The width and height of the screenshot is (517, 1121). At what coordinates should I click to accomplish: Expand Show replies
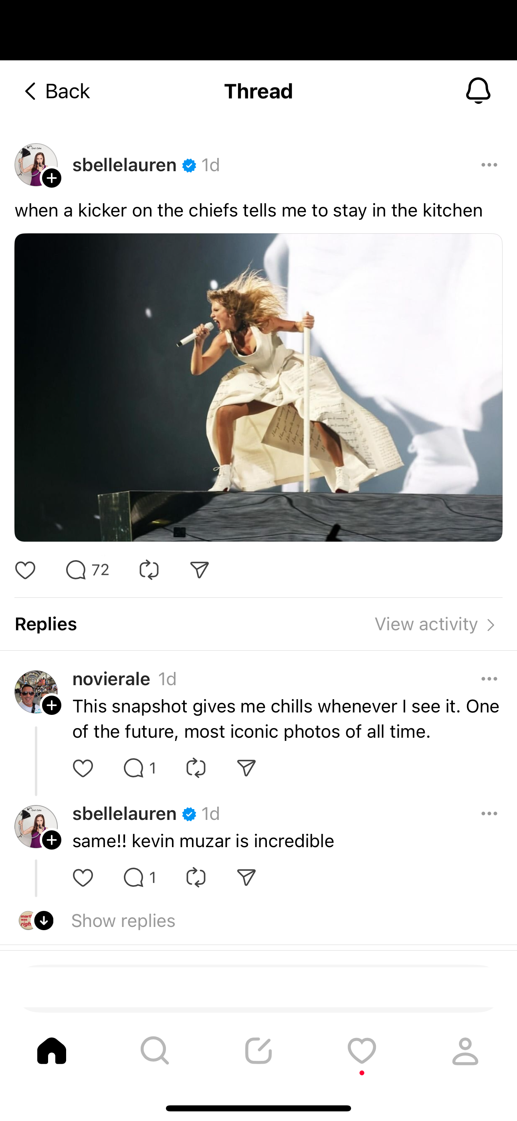123,921
